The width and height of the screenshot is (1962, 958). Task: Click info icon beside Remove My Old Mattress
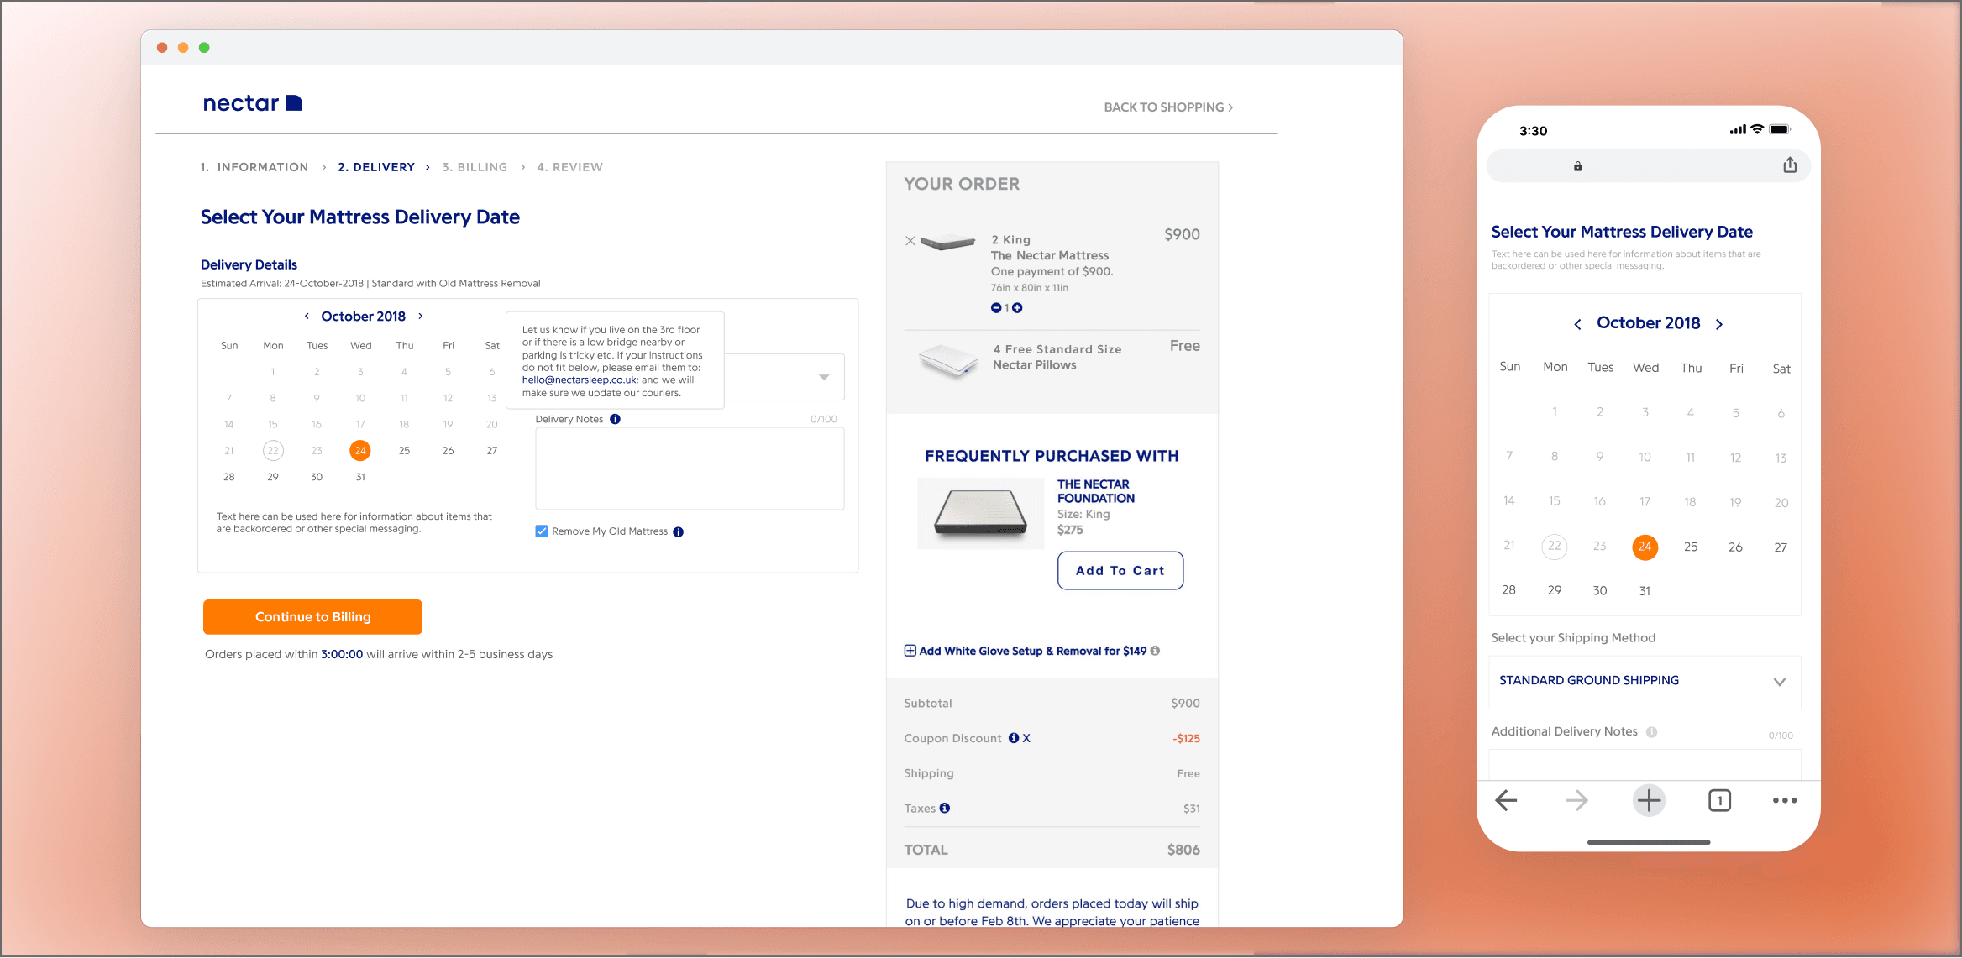678,531
